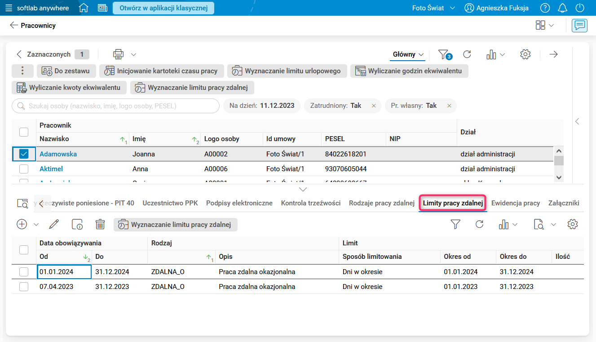
Task: Switch to the Ewidencja pracy tab
Action: coord(515,203)
